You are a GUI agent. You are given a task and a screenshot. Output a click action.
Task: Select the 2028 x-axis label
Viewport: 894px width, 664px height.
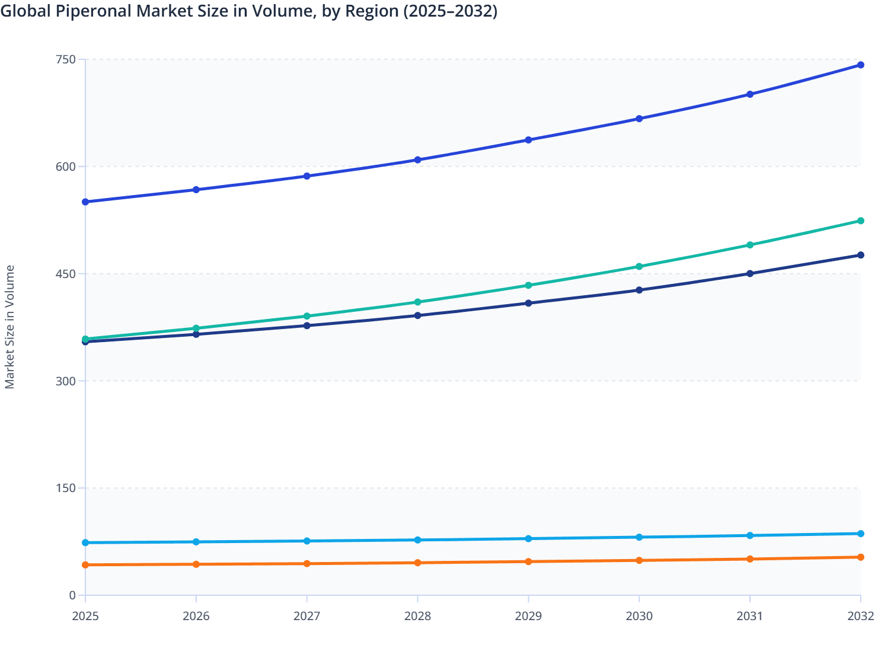point(417,617)
